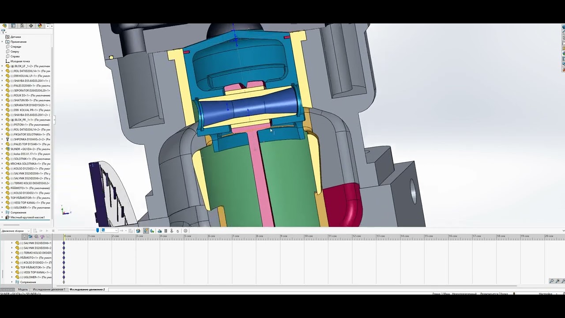This screenshot has height=318, width=565.
Task: Switch to the PropertyManager panel icon
Action: click(13, 26)
